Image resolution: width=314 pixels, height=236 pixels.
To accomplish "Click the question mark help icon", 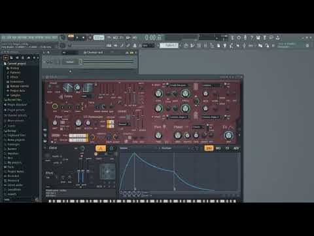I will (x=252, y=37).
